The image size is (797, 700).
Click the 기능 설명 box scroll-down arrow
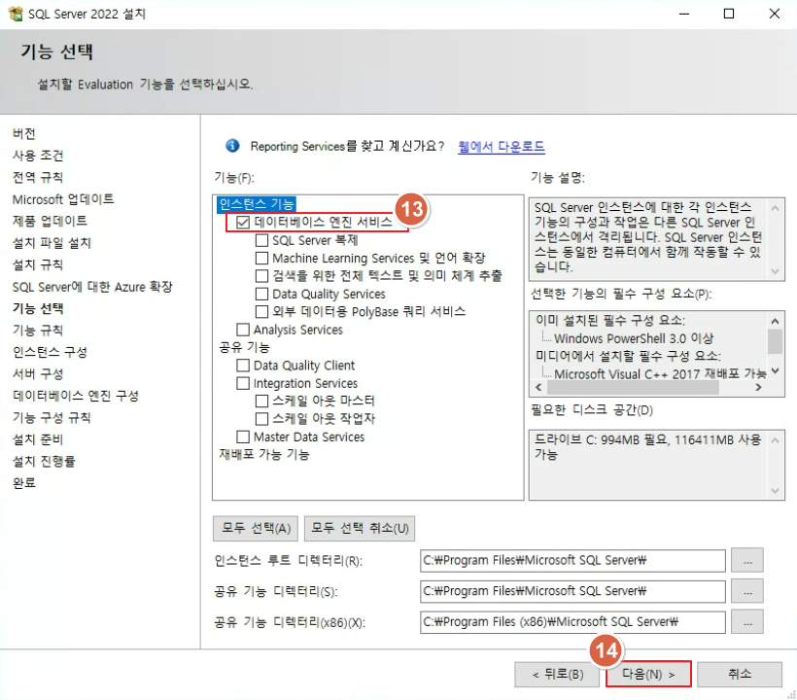[x=775, y=271]
